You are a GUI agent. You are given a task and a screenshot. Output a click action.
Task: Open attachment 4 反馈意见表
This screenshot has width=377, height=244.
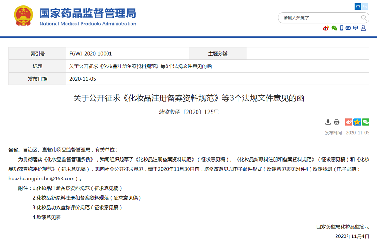(47, 217)
